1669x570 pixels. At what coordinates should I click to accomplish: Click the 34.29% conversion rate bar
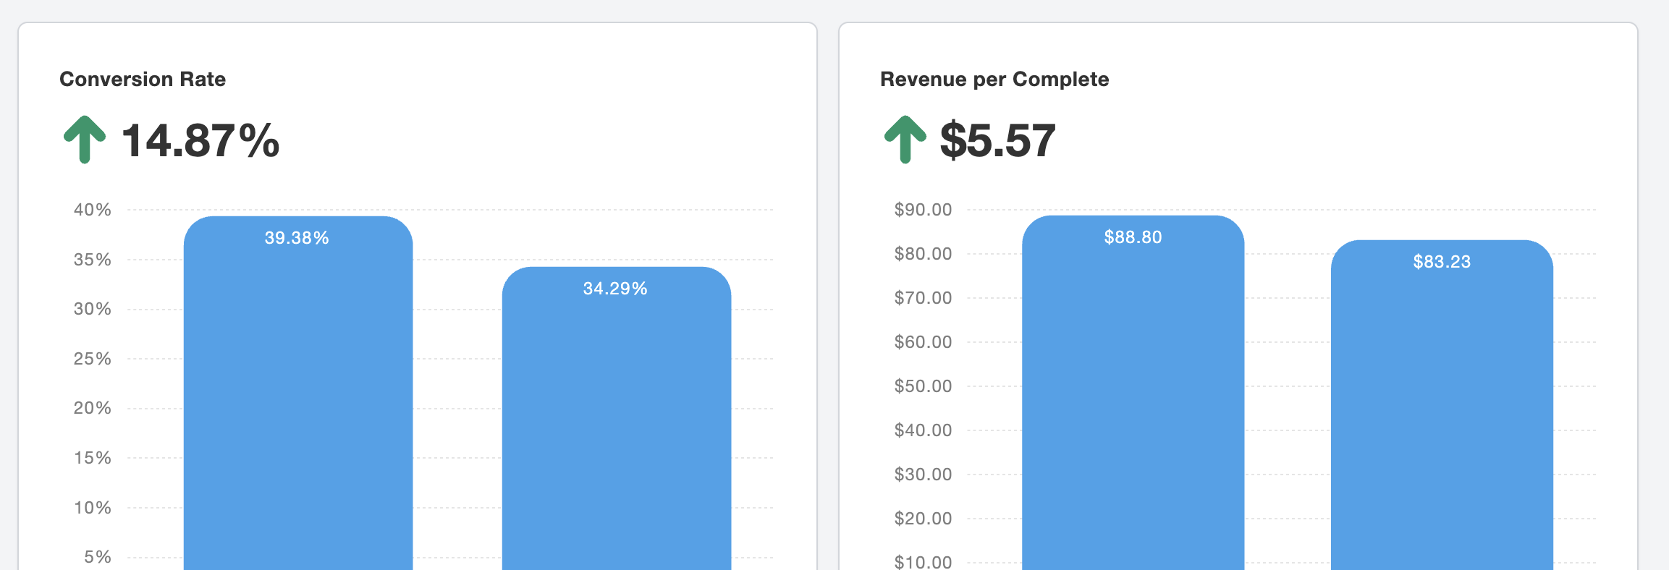[x=617, y=420]
